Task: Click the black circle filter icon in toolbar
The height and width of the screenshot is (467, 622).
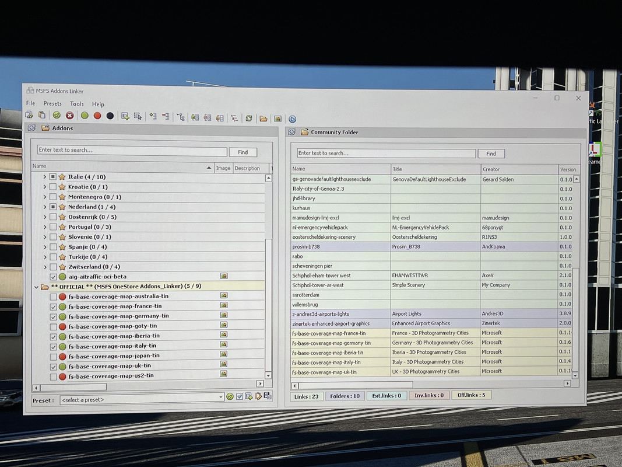Action: pos(110,116)
